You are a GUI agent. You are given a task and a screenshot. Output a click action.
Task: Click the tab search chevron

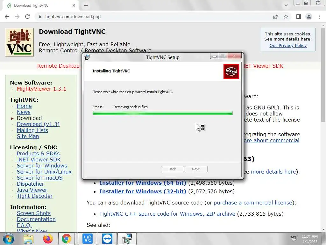(286, 5)
